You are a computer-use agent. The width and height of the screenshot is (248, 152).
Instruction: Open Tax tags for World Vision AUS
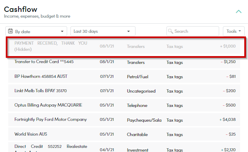tap(174, 134)
